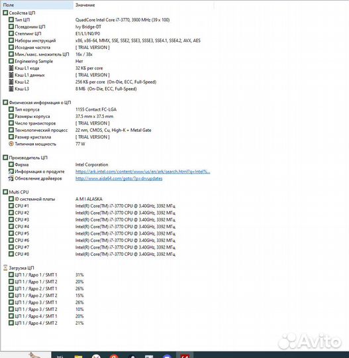The width and height of the screenshot is (349, 358).
Task: Click the AIDA64 red icon in the taskbar
Action: point(185,356)
